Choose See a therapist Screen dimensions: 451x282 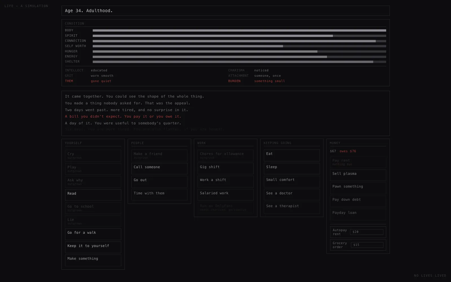[x=292, y=208]
